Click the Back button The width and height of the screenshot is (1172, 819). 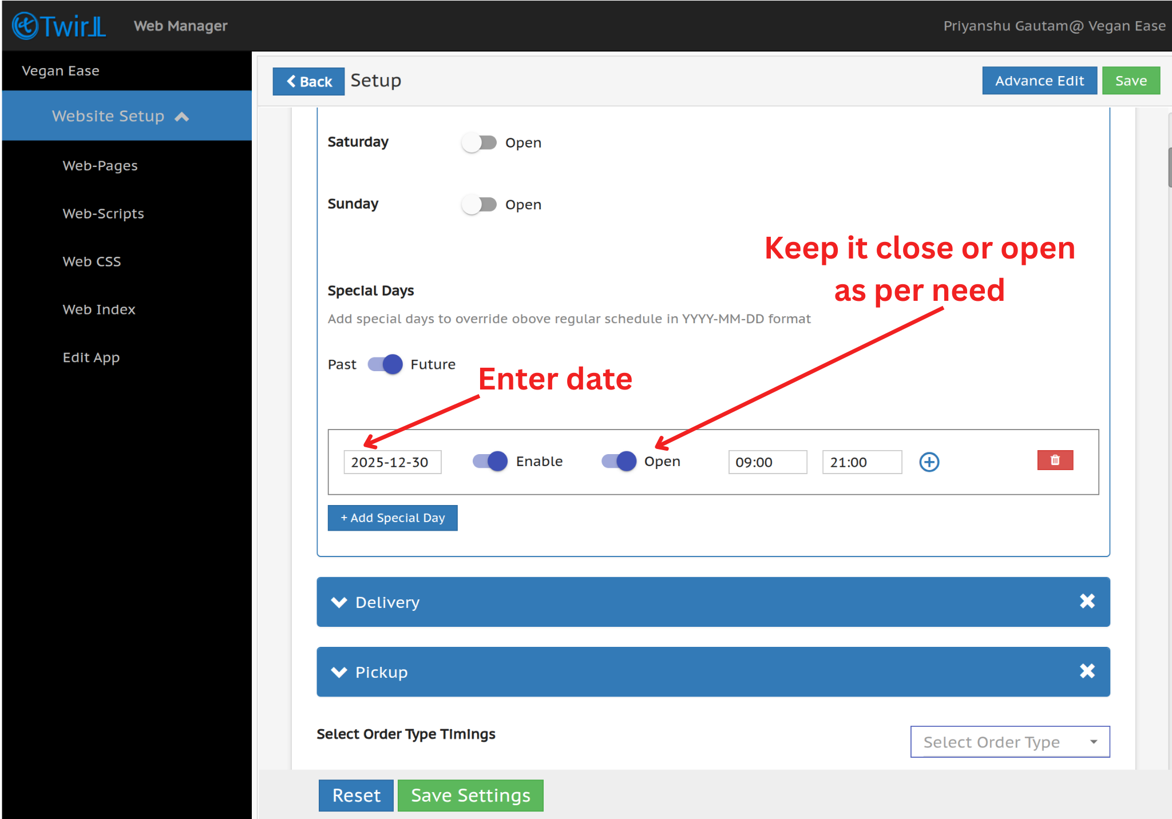308,82
